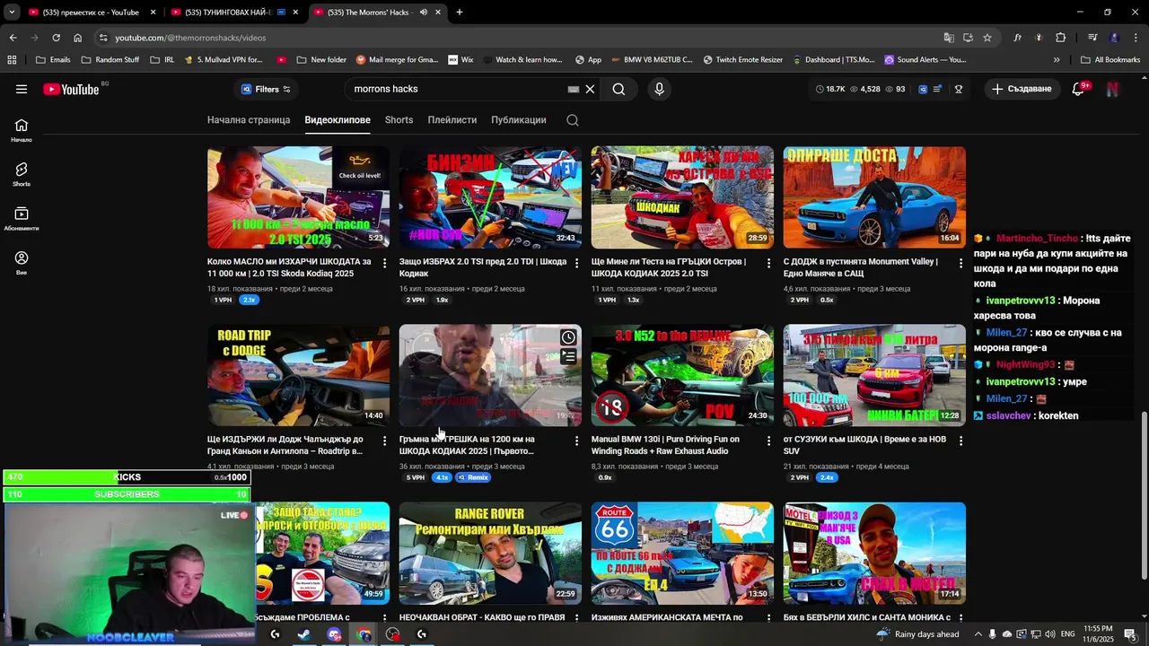The height and width of the screenshot is (646, 1149).
Task: Click the Създаване create button
Action: [1021, 89]
